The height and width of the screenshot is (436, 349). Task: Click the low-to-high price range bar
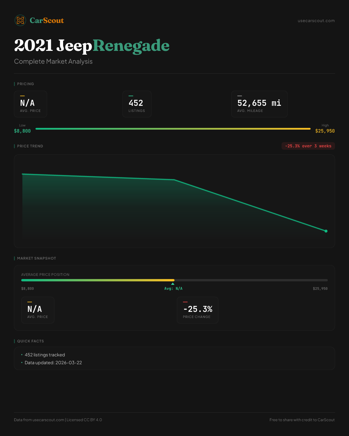click(x=173, y=129)
